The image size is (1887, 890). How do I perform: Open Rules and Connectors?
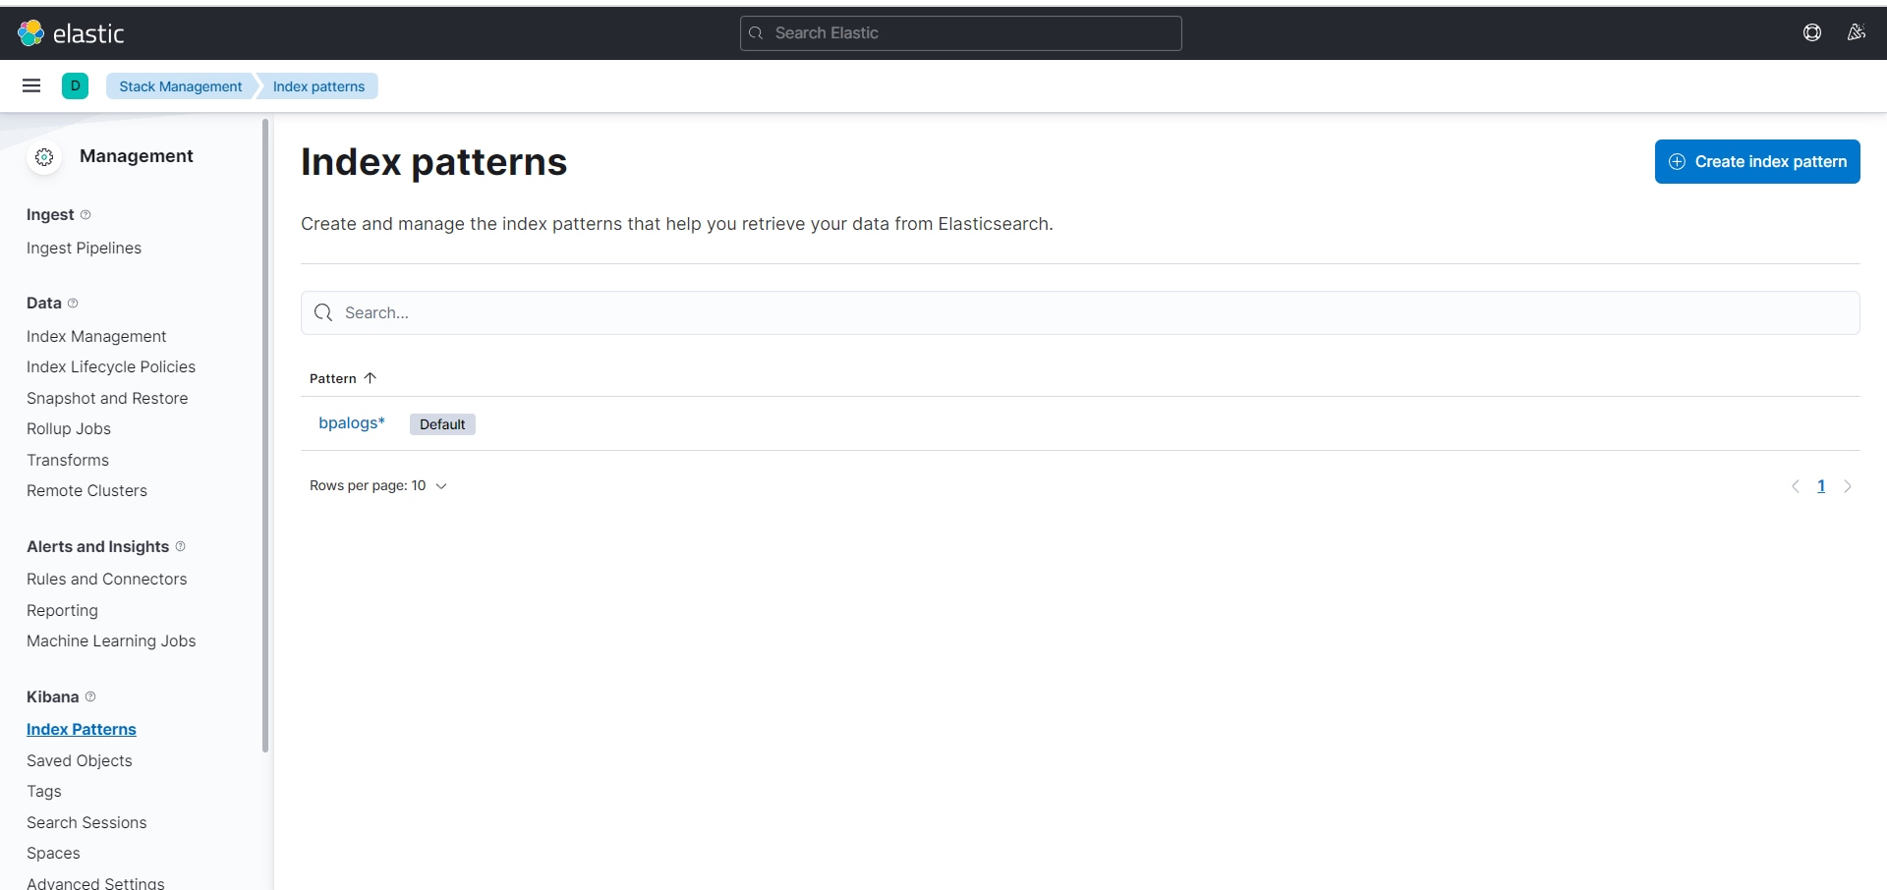coord(106,579)
